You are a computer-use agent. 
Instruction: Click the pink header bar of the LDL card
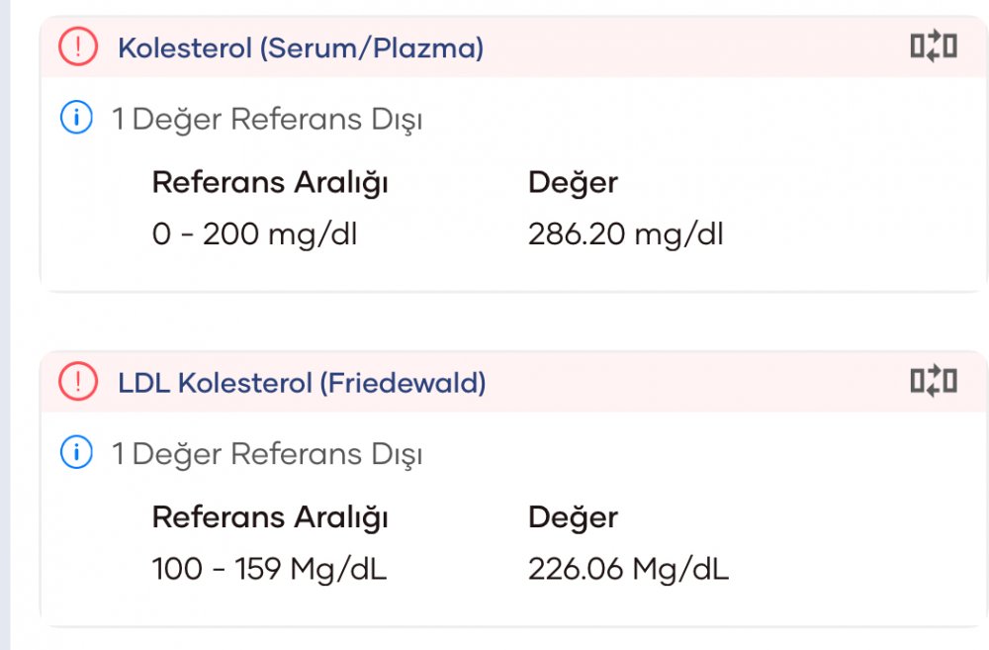692,382
